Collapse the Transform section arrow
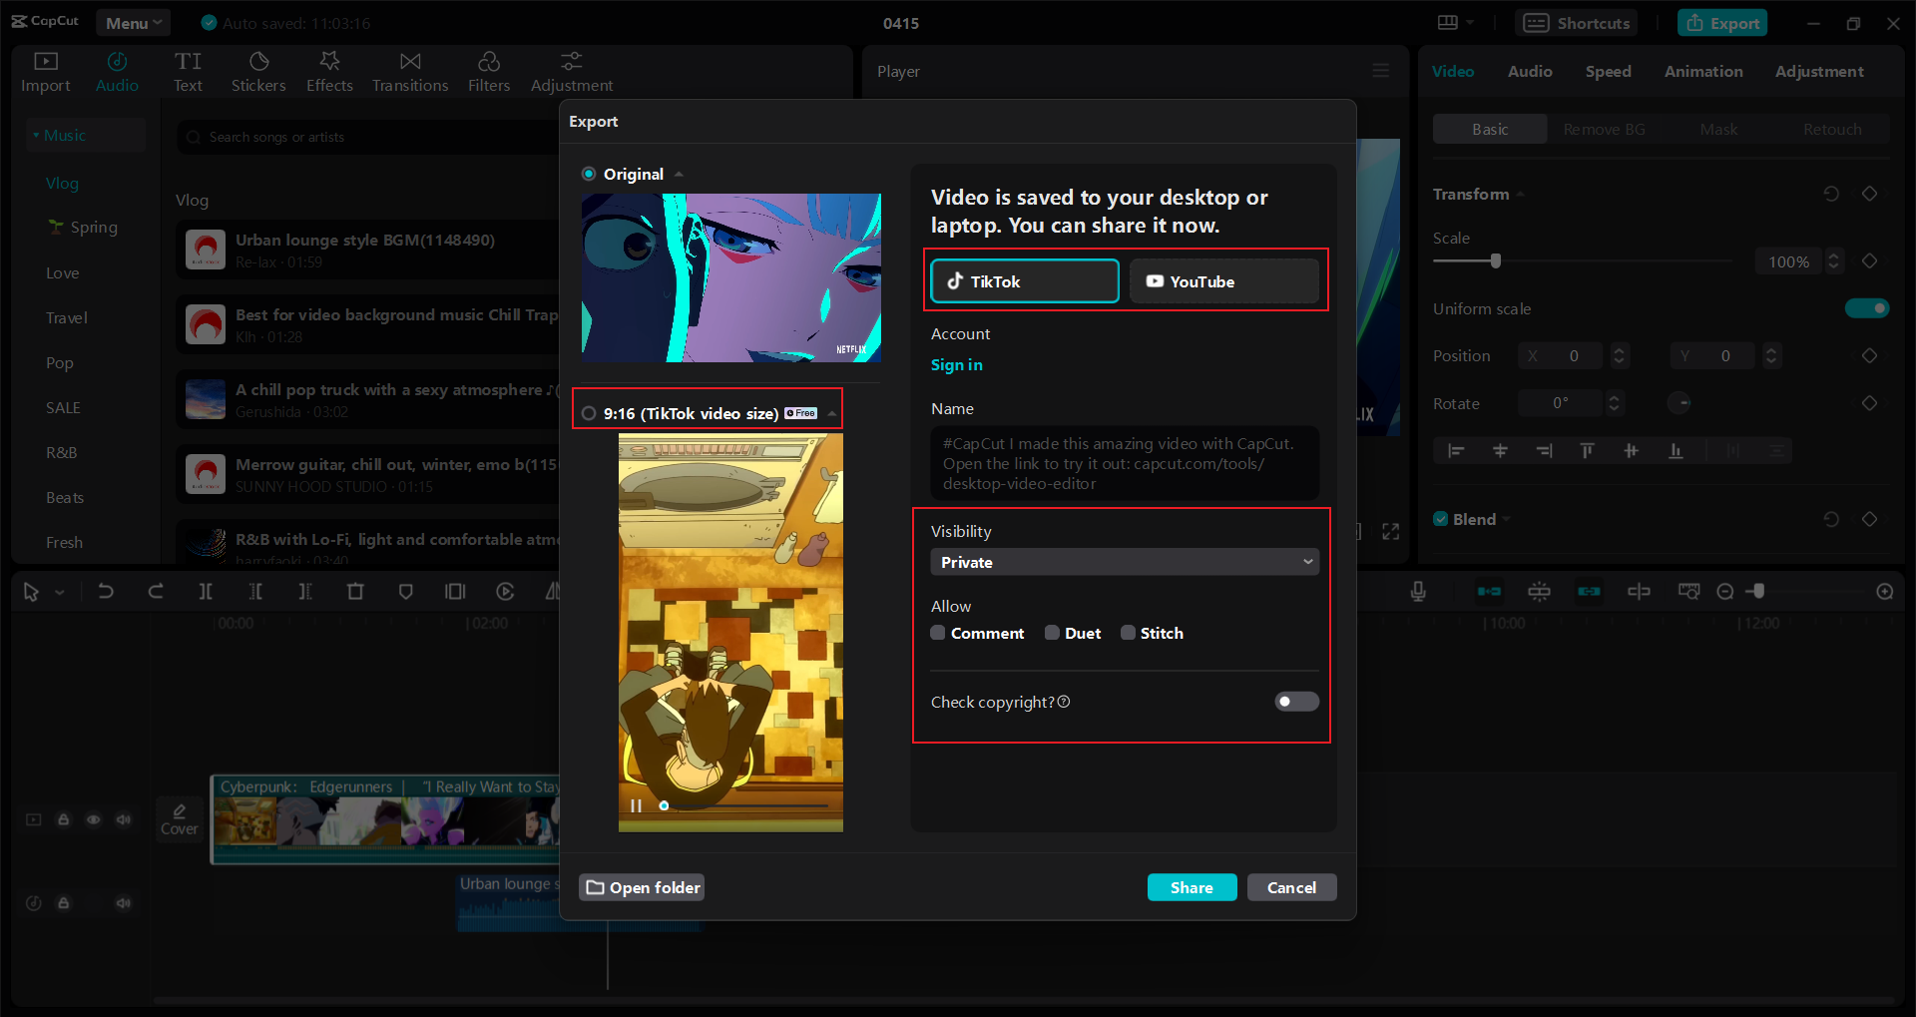This screenshot has width=1916, height=1017. (1520, 195)
